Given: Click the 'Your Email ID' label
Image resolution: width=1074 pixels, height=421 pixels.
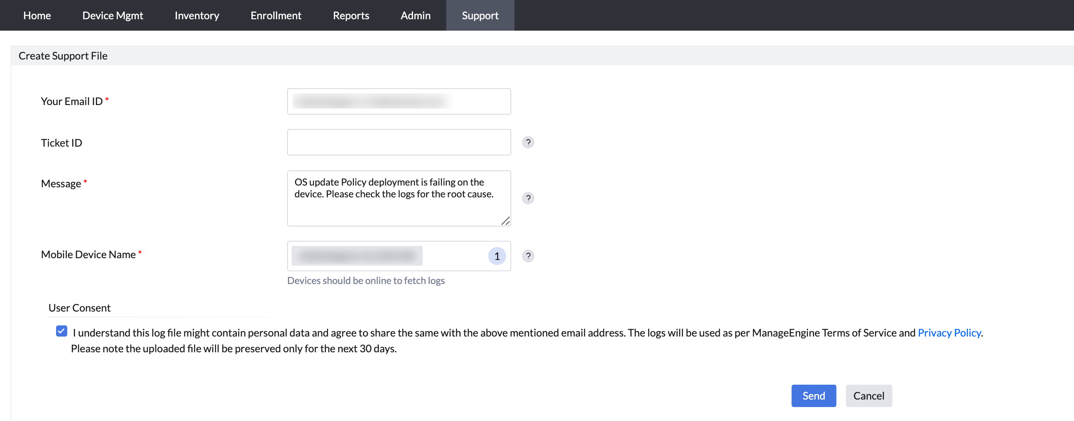Looking at the screenshot, I should pos(72,102).
